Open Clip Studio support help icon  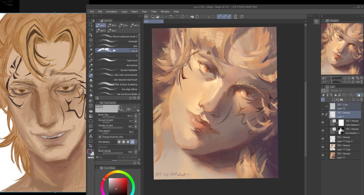(x=242, y=17)
